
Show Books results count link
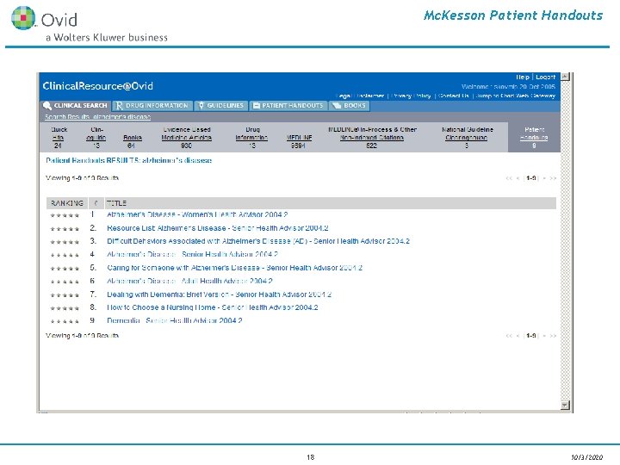point(133,138)
